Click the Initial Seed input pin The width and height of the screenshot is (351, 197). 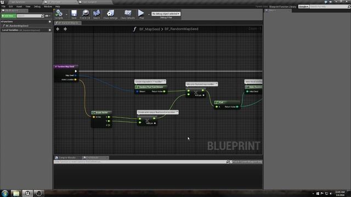[x=247, y=91]
